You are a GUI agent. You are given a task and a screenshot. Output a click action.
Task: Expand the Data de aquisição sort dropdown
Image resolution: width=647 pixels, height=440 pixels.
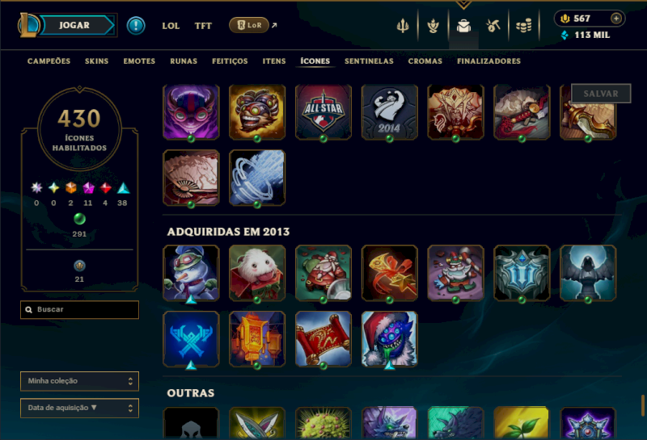[x=79, y=408]
